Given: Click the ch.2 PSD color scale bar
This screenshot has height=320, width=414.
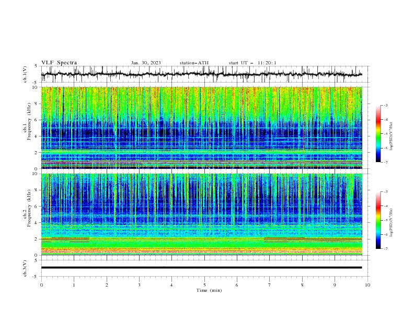Looking at the screenshot, I should click(378, 220).
